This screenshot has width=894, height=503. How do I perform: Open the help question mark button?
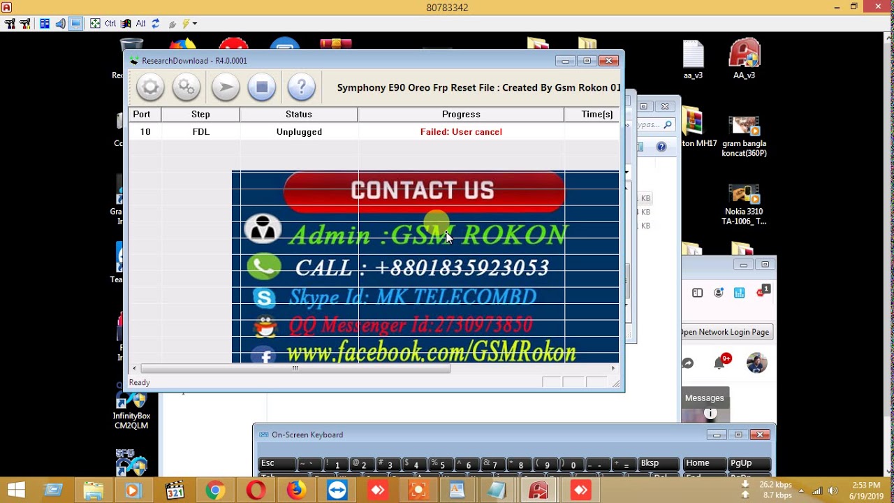[302, 87]
